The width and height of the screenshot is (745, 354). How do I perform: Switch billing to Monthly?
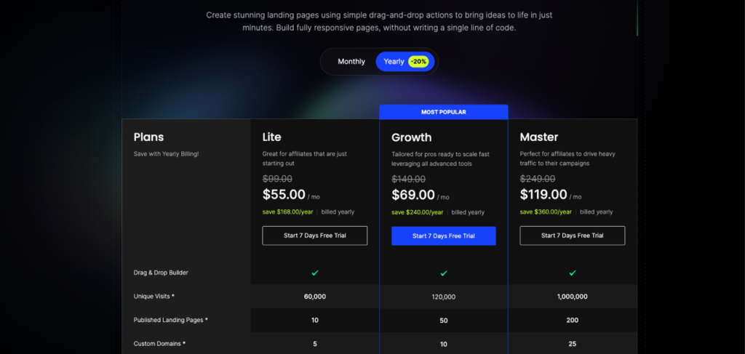click(x=351, y=62)
